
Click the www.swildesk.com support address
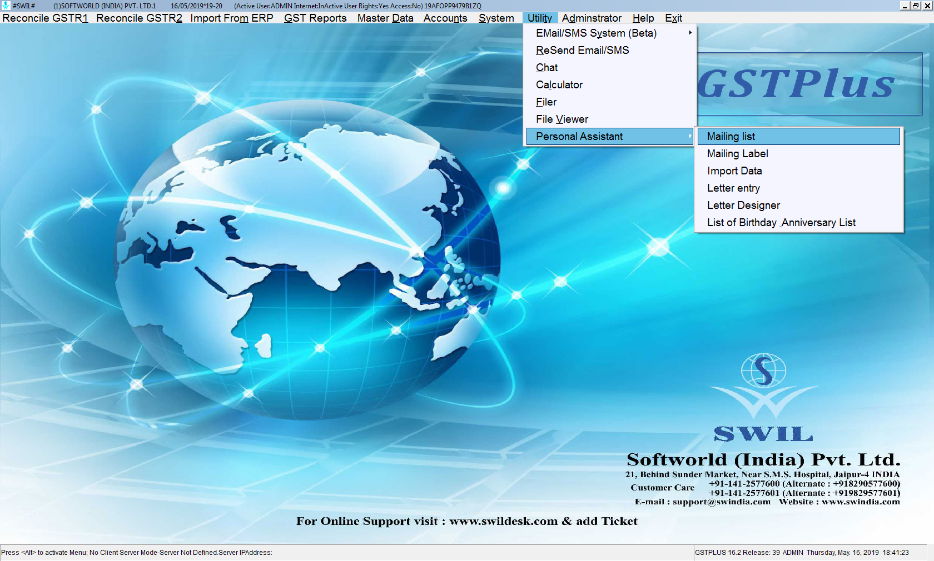click(x=503, y=522)
